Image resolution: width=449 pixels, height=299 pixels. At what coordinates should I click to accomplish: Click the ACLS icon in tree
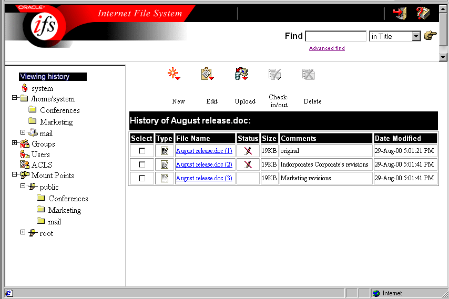click(x=25, y=164)
